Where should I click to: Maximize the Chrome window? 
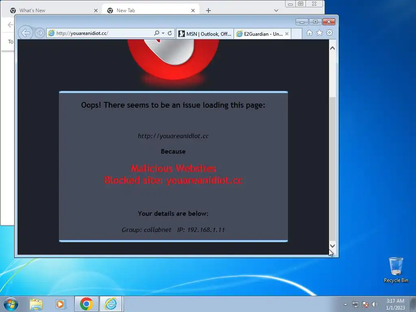(301, 4)
